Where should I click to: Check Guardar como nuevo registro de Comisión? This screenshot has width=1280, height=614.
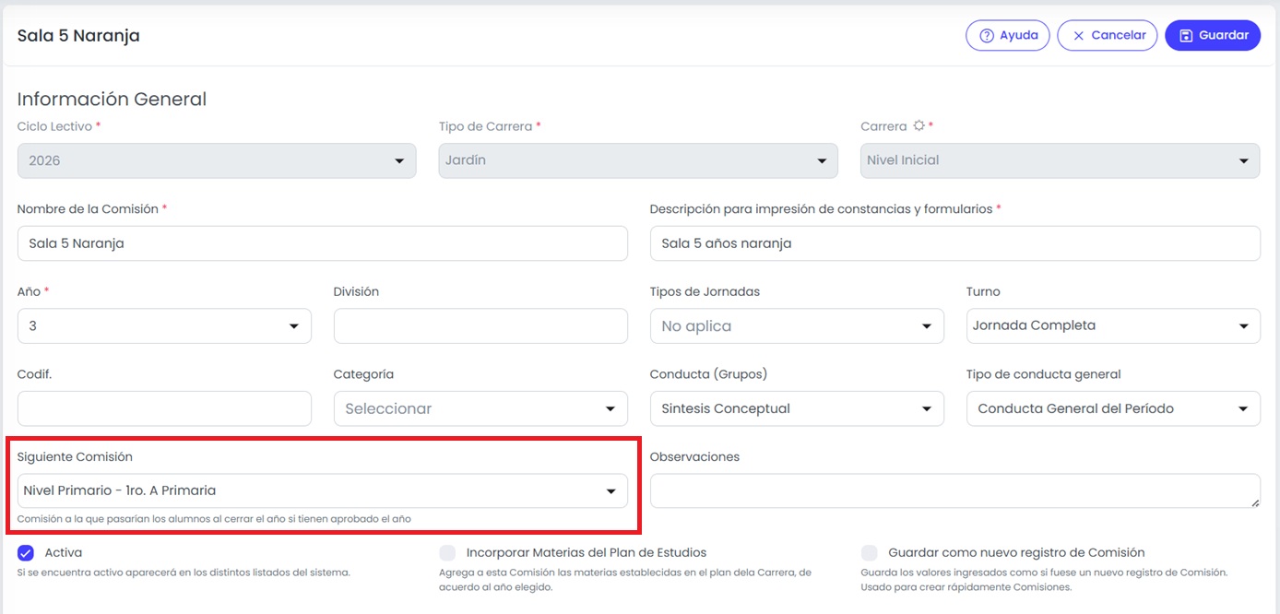click(869, 553)
